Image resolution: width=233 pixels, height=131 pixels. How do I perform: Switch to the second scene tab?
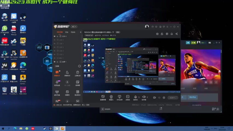[x=67, y=32]
